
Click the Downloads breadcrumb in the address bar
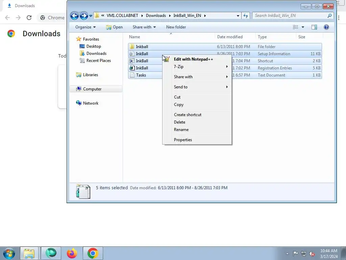(156, 16)
